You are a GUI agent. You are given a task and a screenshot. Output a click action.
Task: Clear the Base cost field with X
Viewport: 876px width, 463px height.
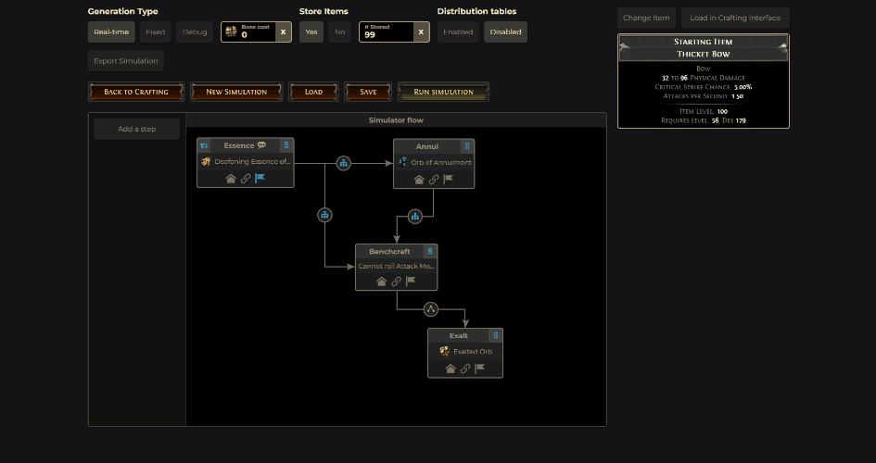coord(284,31)
